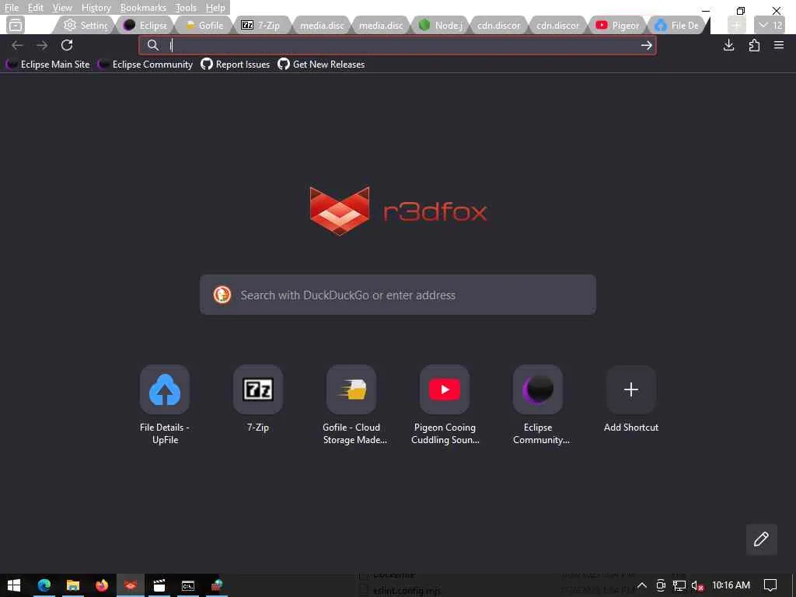Open the Windows notification center
The height and width of the screenshot is (597, 796).
click(x=770, y=585)
